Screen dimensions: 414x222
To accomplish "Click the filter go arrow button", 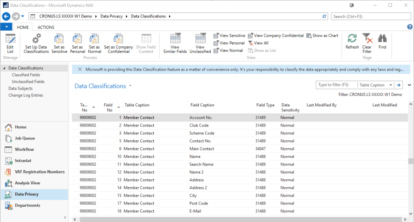I will (x=398, y=85).
